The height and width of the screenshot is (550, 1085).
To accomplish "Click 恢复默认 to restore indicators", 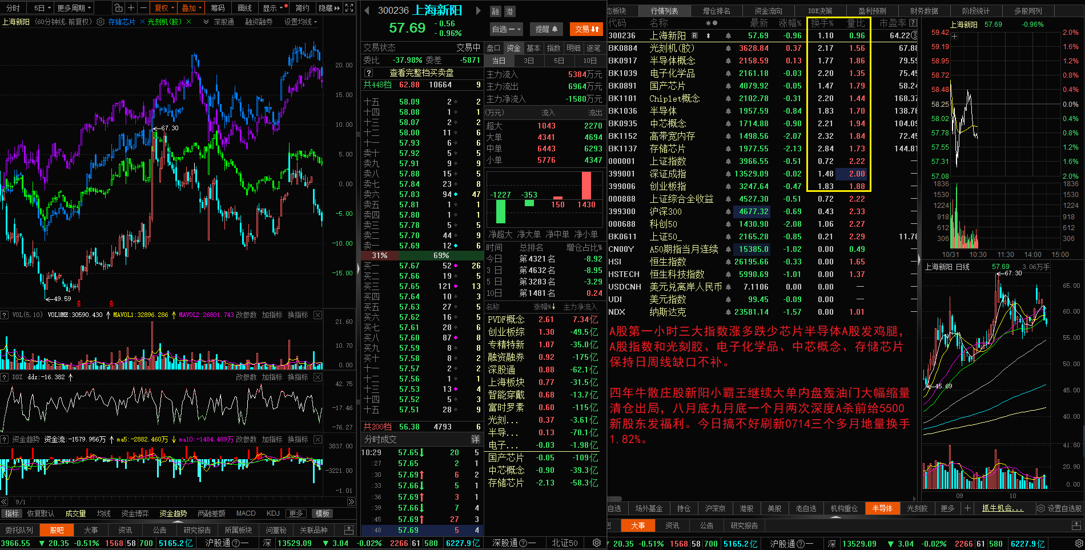I will tap(41, 513).
